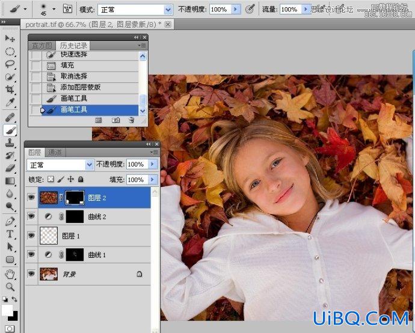The image size is (415, 333).
Task: Open 流量 flow slider arrow
Action: [306, 9]
